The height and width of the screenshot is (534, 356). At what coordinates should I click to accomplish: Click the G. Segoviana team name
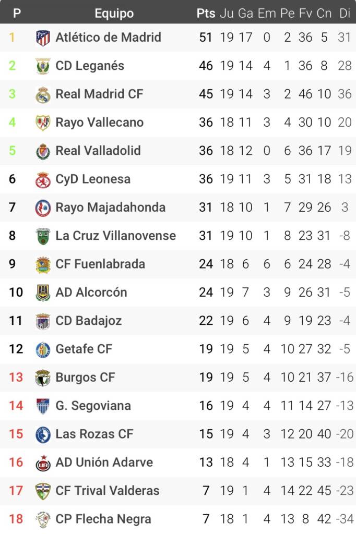point(93,406)
